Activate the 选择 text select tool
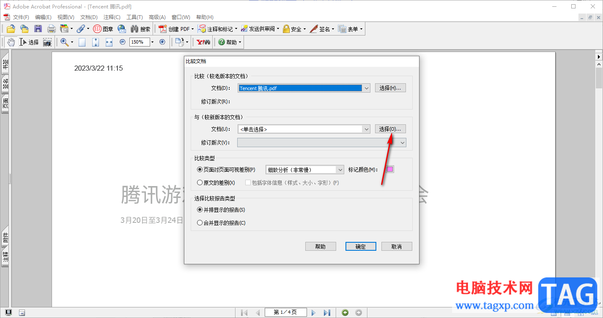 pos(29,42)
